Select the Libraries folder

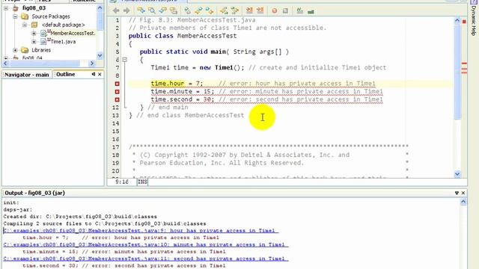pos(41,50)
